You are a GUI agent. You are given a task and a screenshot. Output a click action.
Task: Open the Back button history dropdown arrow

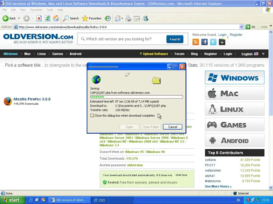[19, 18]
